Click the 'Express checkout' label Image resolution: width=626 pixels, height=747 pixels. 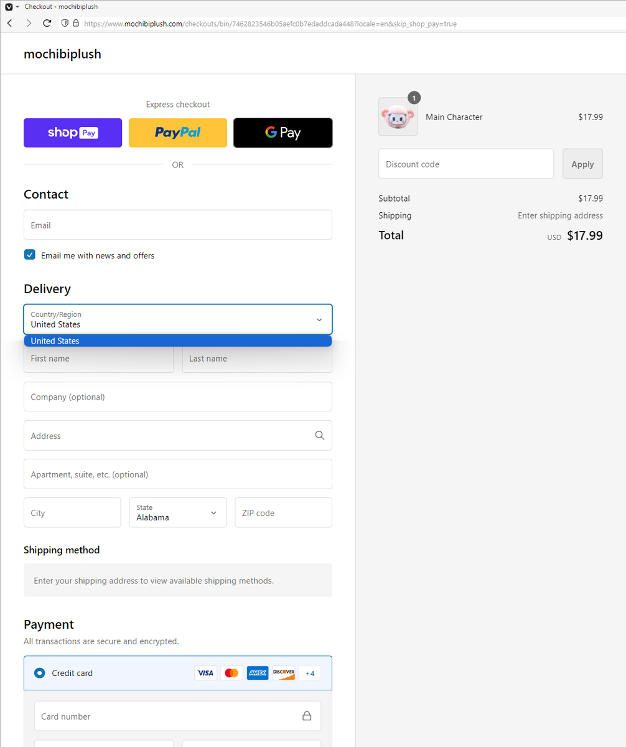tap(178, 105)
